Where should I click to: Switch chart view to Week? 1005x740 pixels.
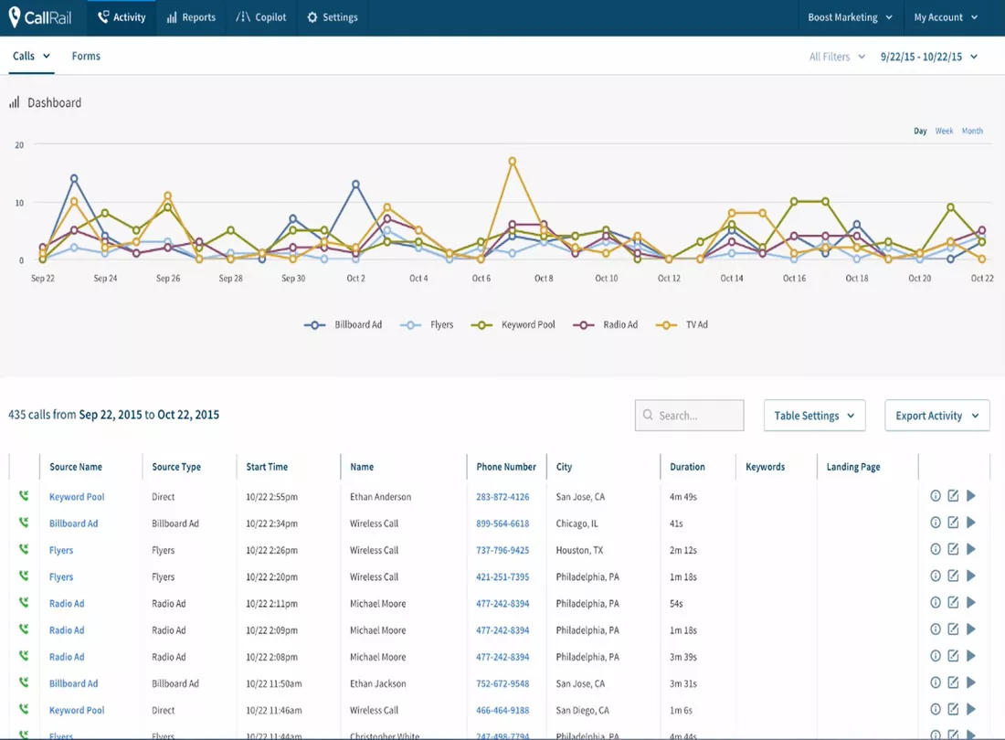click(x=944, y=131)
